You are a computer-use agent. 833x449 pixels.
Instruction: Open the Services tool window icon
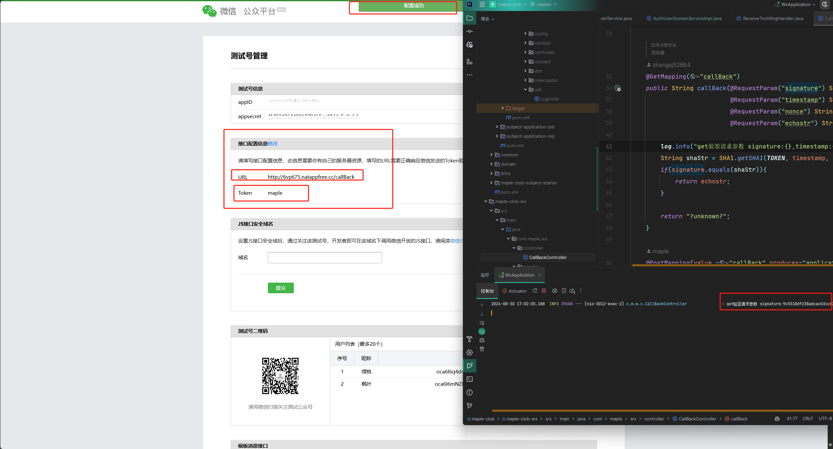pyautogui.click(x=470, y=352)
